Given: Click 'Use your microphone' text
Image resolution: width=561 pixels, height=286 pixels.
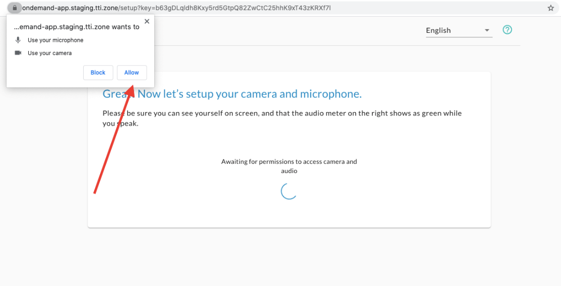Looking at the screenshot, I should (x=55, y=40).
